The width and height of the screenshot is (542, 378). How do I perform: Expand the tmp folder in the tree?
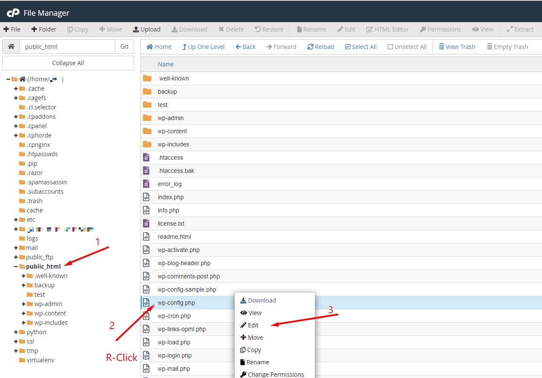tap(16, 351)
